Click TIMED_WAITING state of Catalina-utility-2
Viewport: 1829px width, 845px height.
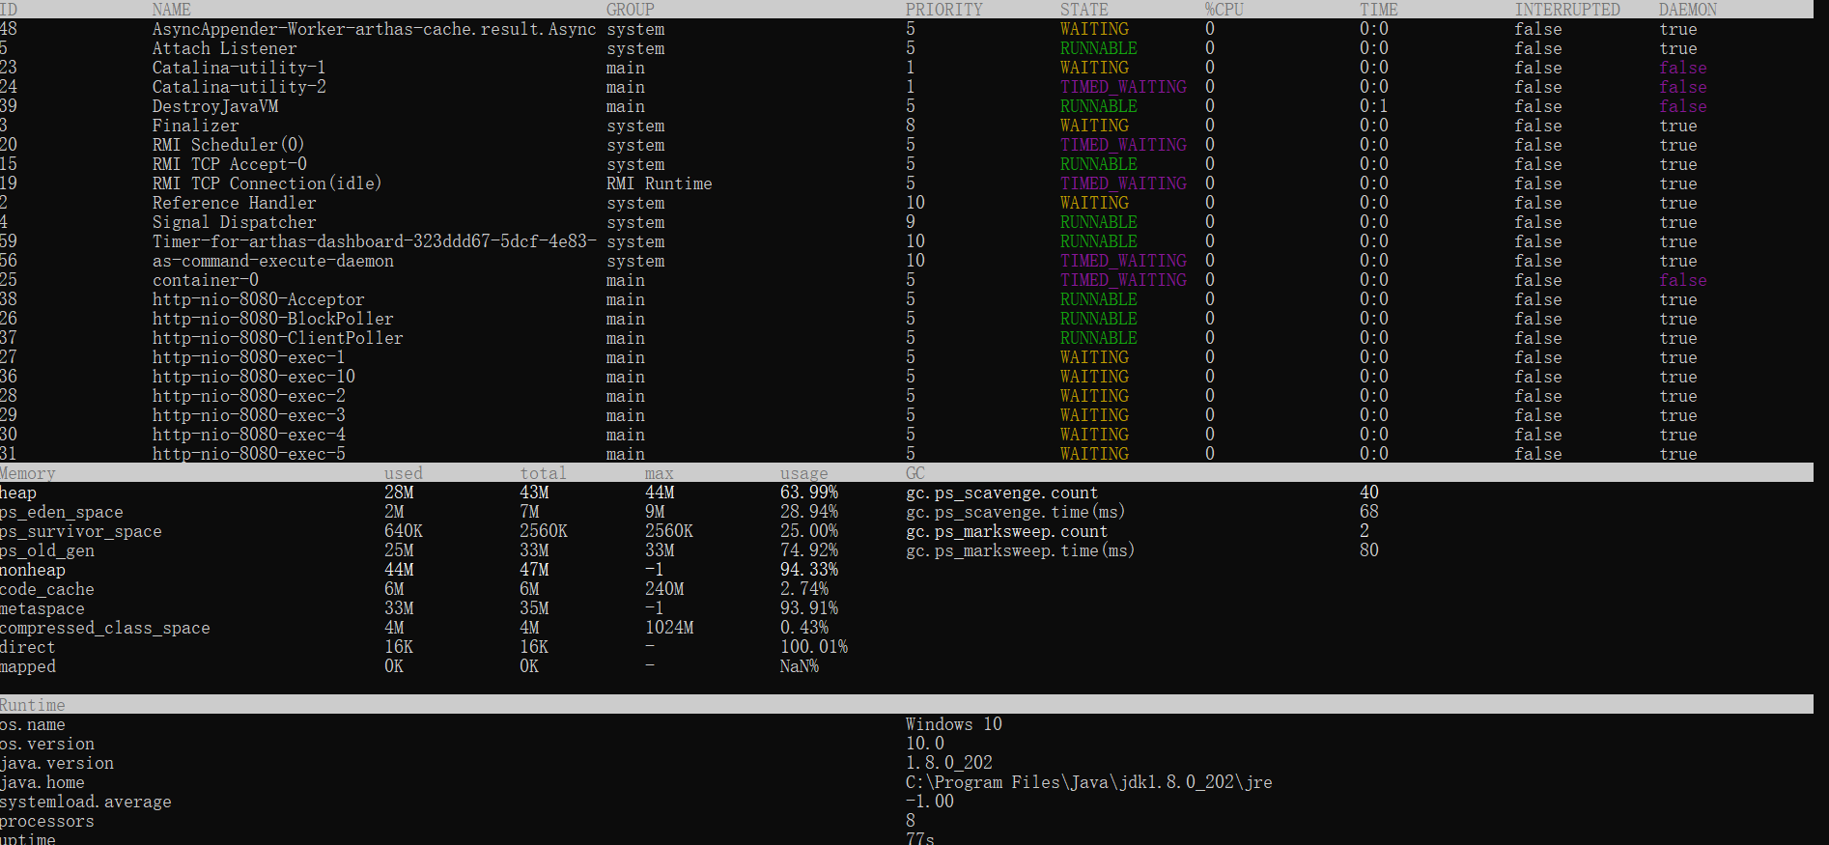(1123, 87)
